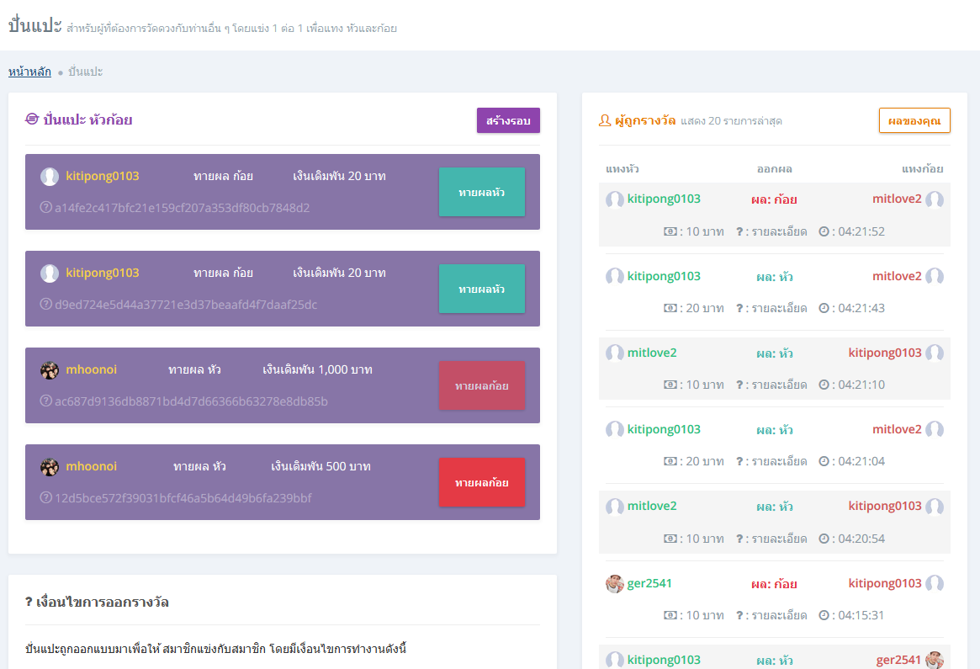The height and width of the screenshot is (669, 980).
Task: Go to หน้าหลัก breadcrumb link
Action: [29, 72]
